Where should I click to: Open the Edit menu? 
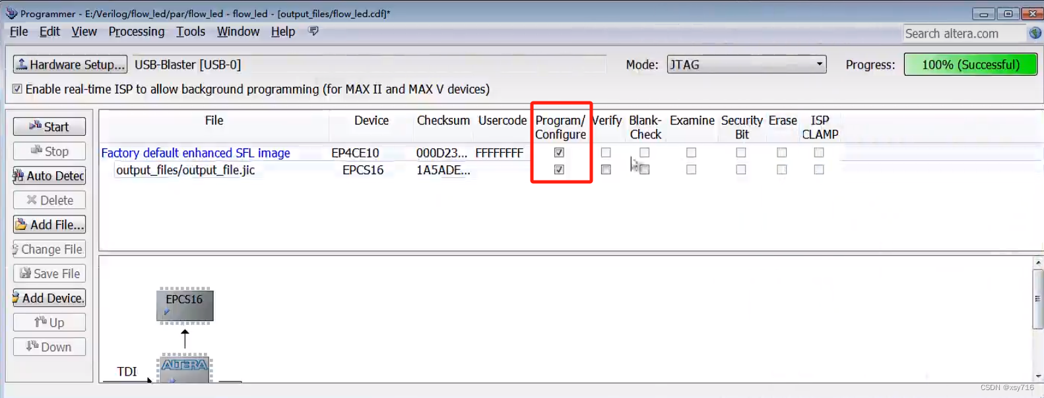pos(49,32)
